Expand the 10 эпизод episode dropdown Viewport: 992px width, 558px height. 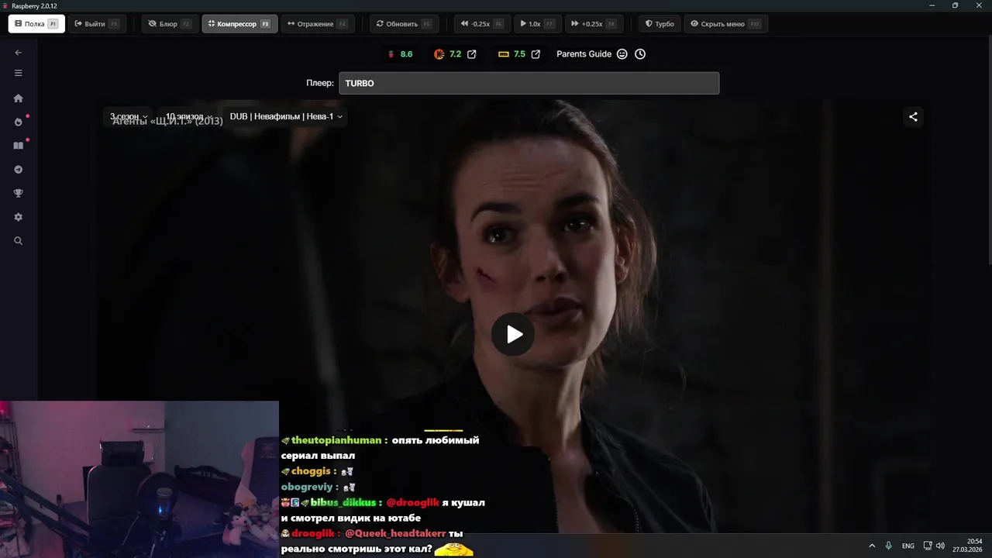point(189,116)
